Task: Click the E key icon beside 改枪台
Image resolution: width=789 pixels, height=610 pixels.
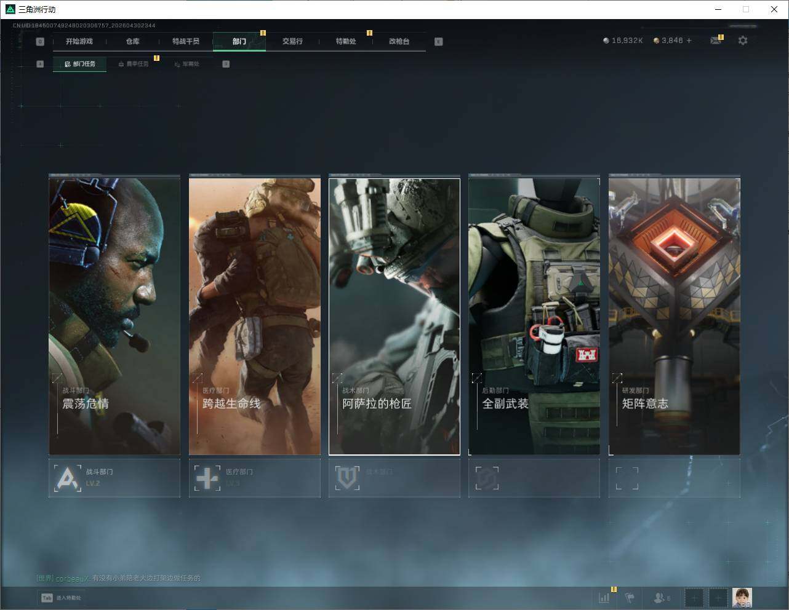Action: (x=438, y=42)
